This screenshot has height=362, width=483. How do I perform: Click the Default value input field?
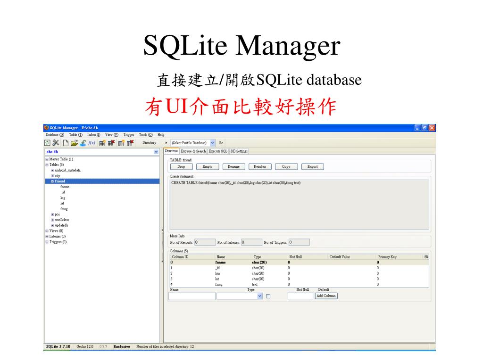(x=300, y=296)
